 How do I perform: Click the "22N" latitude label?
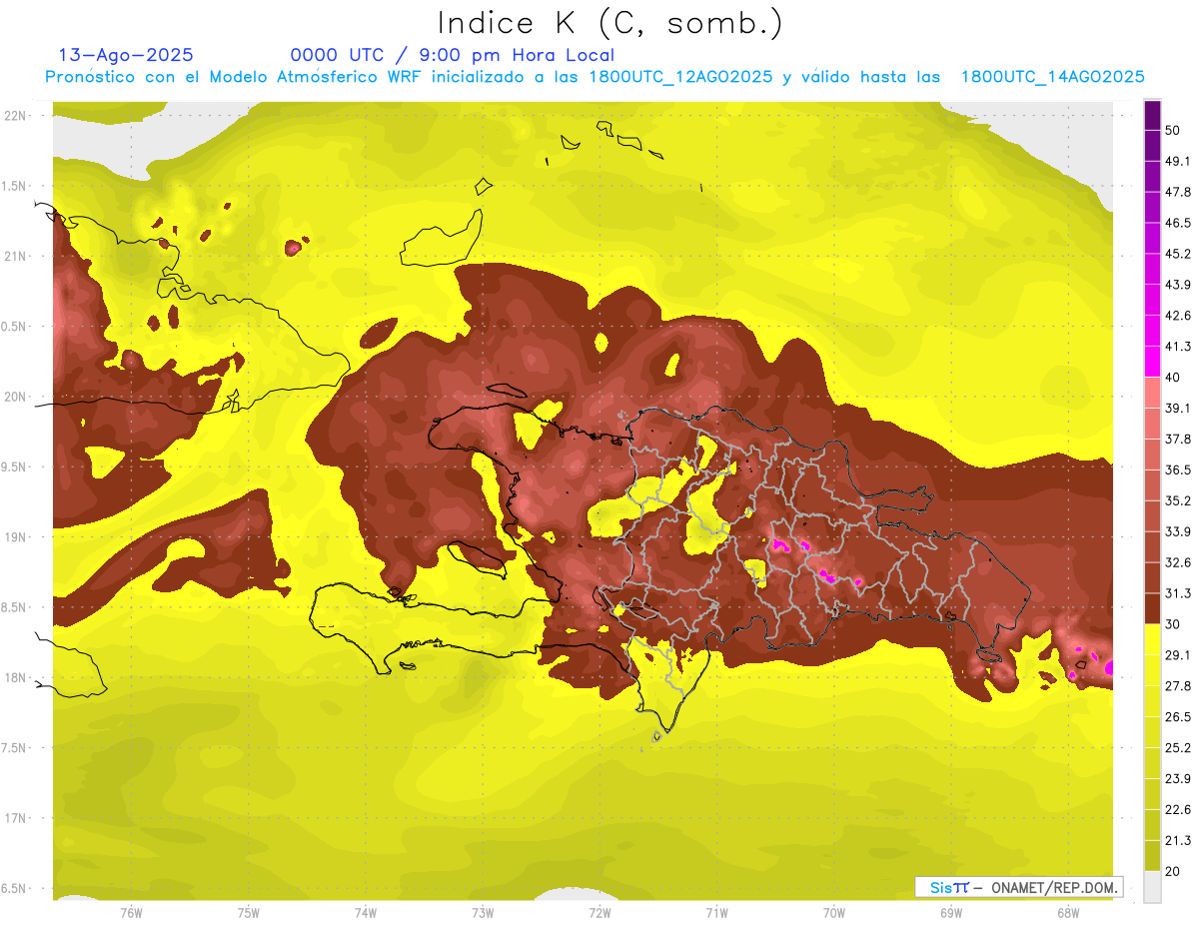(15, 115)
